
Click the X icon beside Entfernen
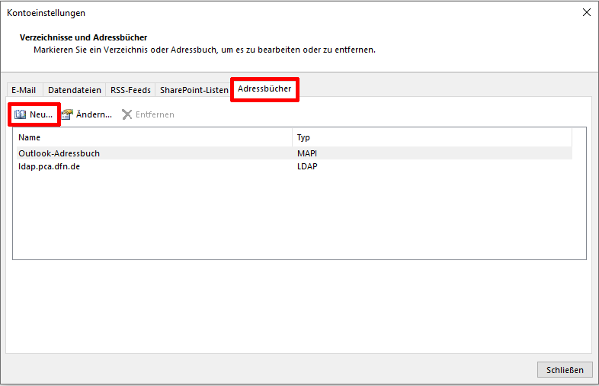pyautogui.click(x=127, y=114)
